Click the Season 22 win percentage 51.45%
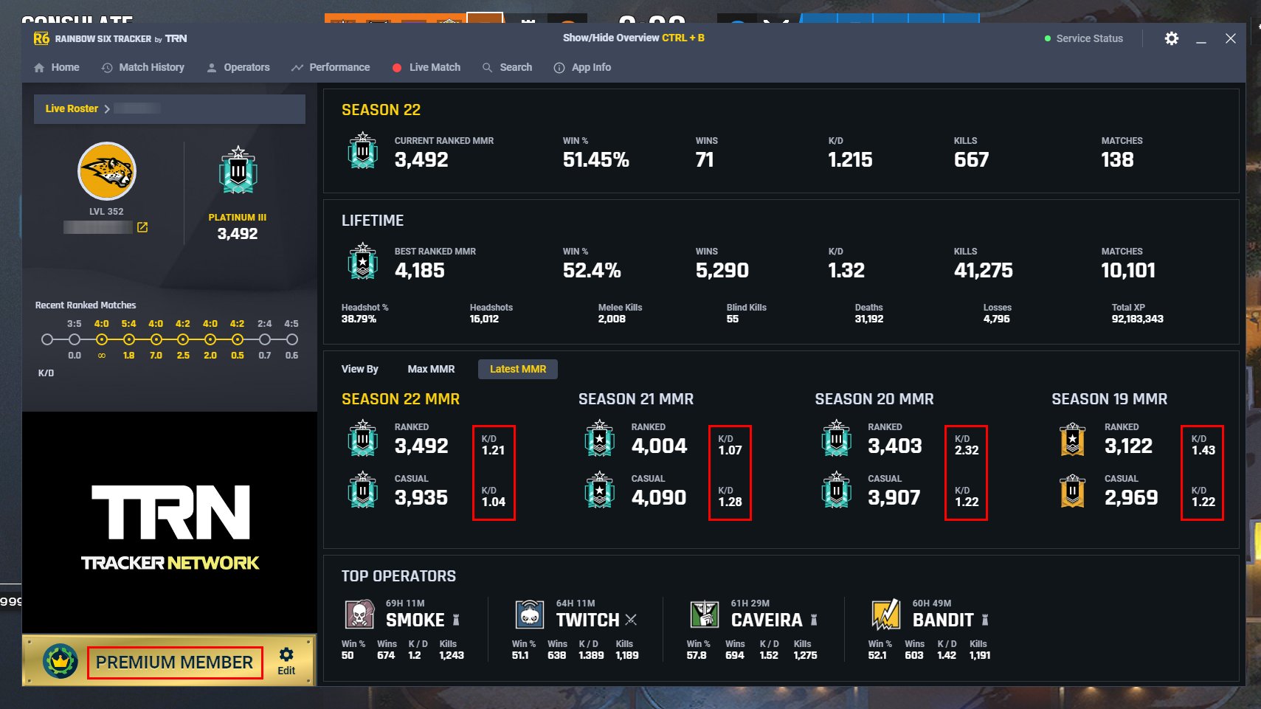Screen dimensions: 1261x709 pyautogui.click(x=596, y=159)
